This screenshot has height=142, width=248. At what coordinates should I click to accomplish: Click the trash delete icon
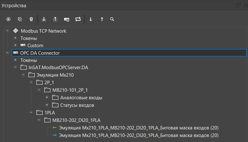click(31, 19)
